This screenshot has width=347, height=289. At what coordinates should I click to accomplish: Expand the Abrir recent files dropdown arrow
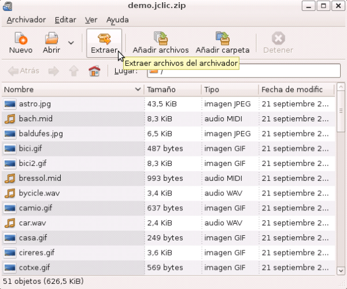[71, 43]
